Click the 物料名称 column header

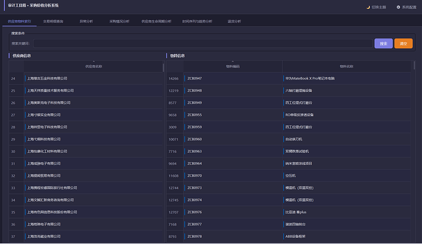346,67
